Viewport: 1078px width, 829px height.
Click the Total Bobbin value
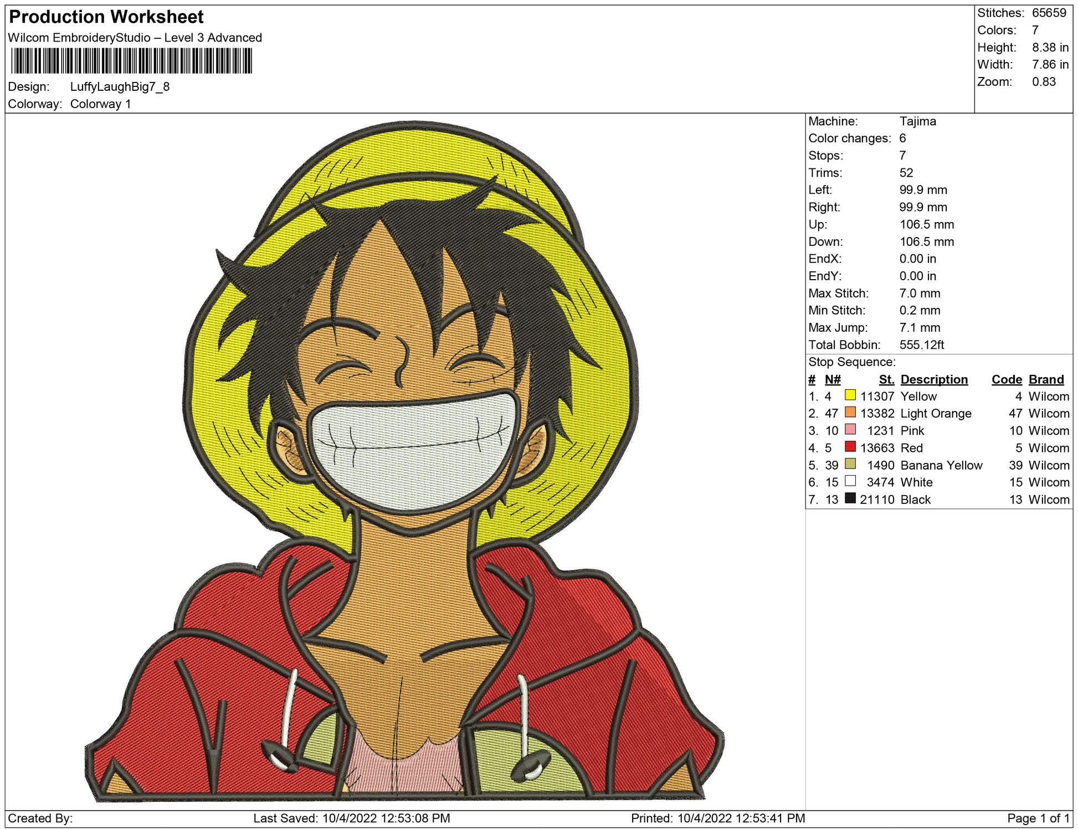[x=921, y=345]
